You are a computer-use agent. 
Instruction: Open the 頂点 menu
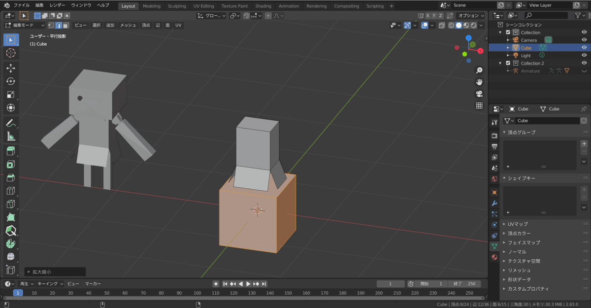click(x=146, y=25)
